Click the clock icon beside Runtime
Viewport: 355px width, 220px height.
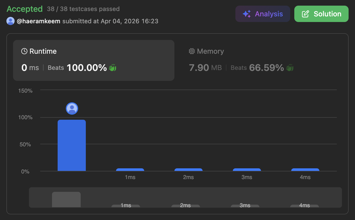[x=24, y=51]
